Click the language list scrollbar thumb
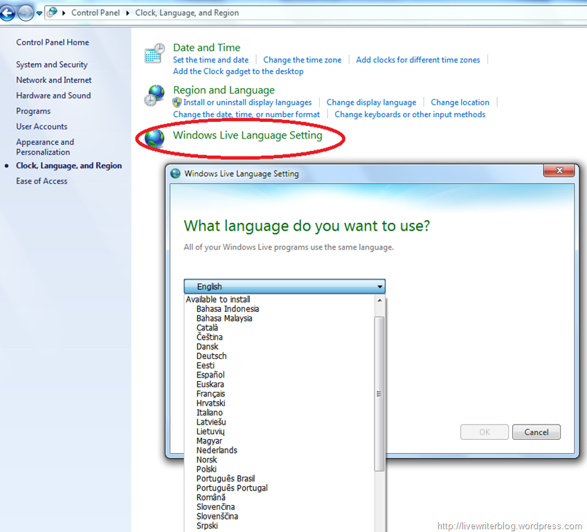The height and width of the screenshot is (532, 587). [x=379, y=393]
